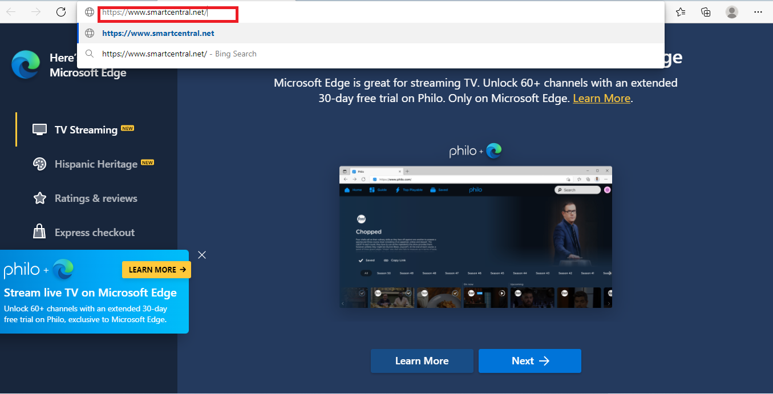This screenshot has width=773, height=394.
Task: Click the Microsoft Edge logo in the sidebar
Action: click(26, 64)
